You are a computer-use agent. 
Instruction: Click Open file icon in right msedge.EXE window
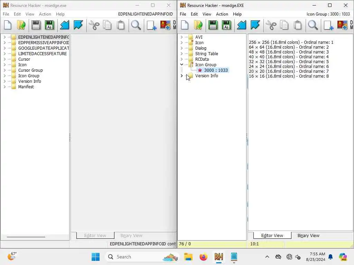(198, 25)
